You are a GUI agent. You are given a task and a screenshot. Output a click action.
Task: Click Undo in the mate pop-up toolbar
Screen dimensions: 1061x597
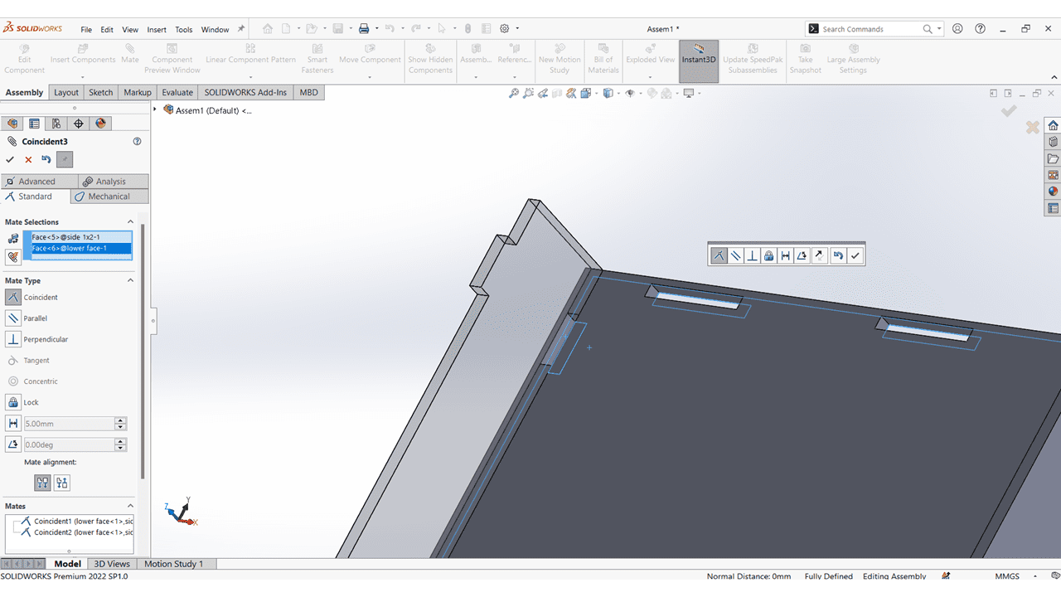(838, 255)
